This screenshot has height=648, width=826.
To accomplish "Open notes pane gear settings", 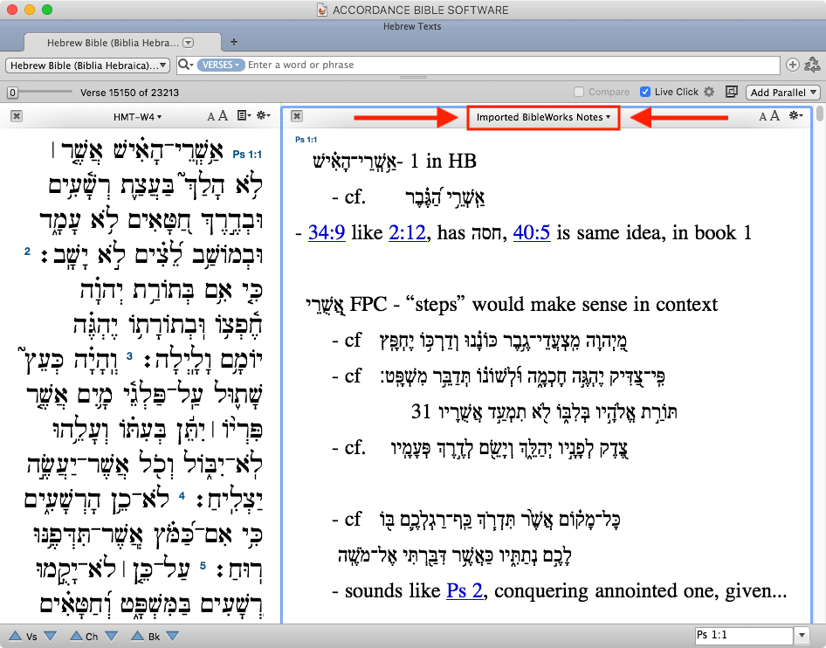I will (796, 116).
